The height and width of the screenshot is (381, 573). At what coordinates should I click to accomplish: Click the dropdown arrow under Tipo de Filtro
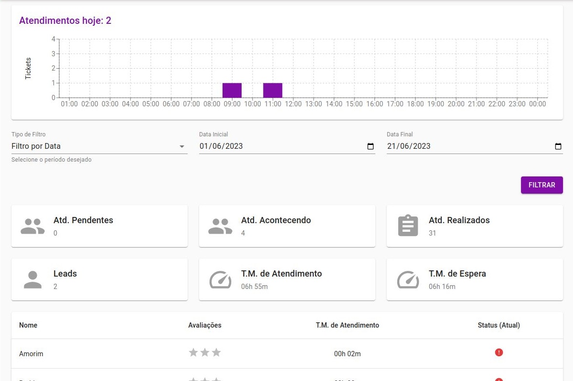[x=183, y=147]
